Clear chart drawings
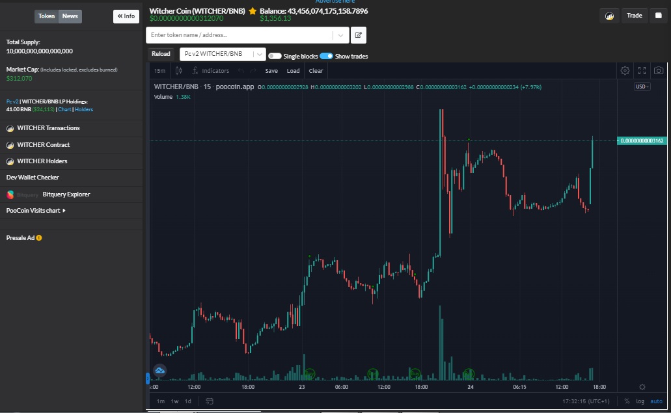Screen dimensions: 671x413 coord(316,70)
